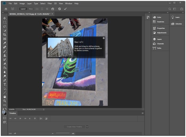Commit perspective warp with checkmark
This screenshot has width=186, height=137.
[x=65, y=9]
